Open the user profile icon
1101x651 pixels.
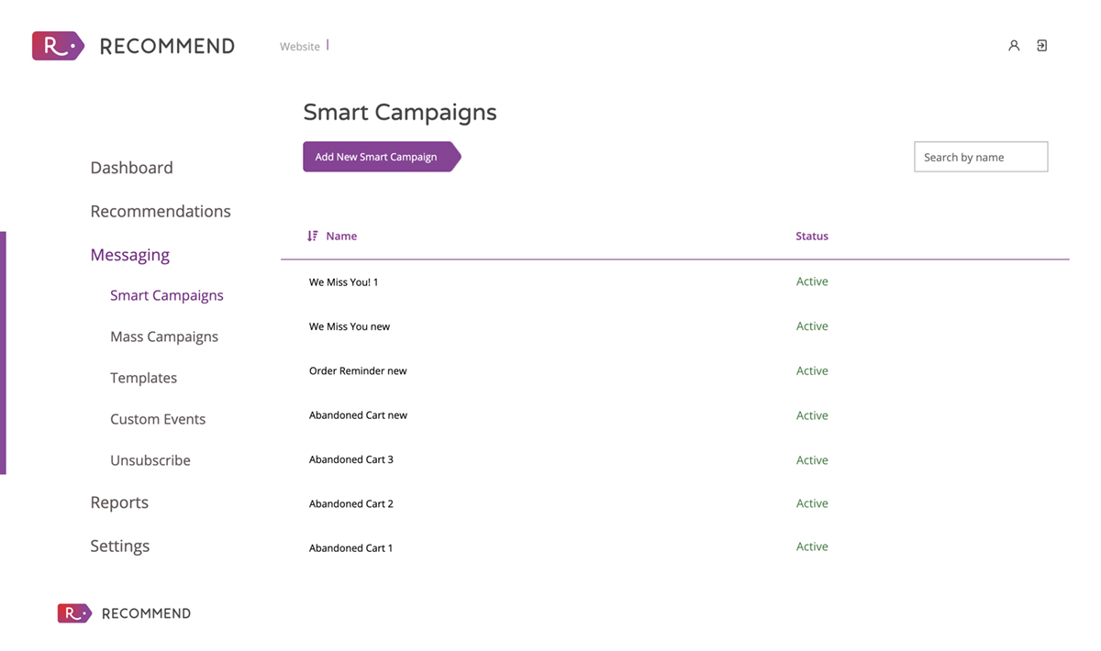pyautogui.click(x=1014, y=46)
